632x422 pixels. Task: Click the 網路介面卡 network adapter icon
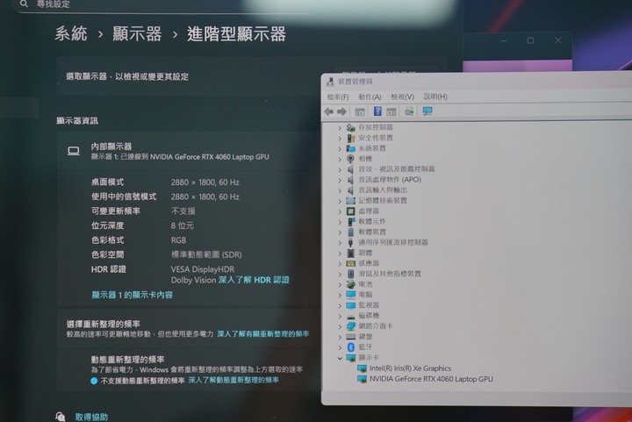[x=350, y=326]
